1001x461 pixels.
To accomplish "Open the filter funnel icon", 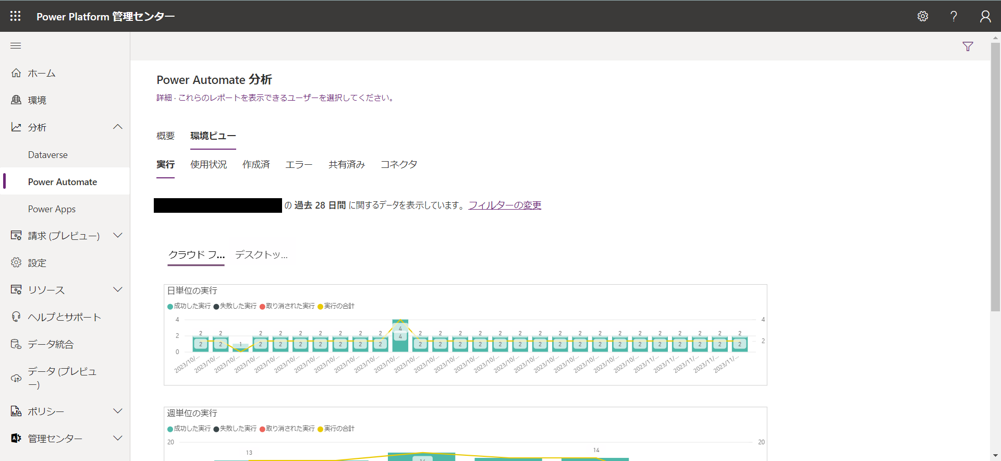I will pos(968,46).
